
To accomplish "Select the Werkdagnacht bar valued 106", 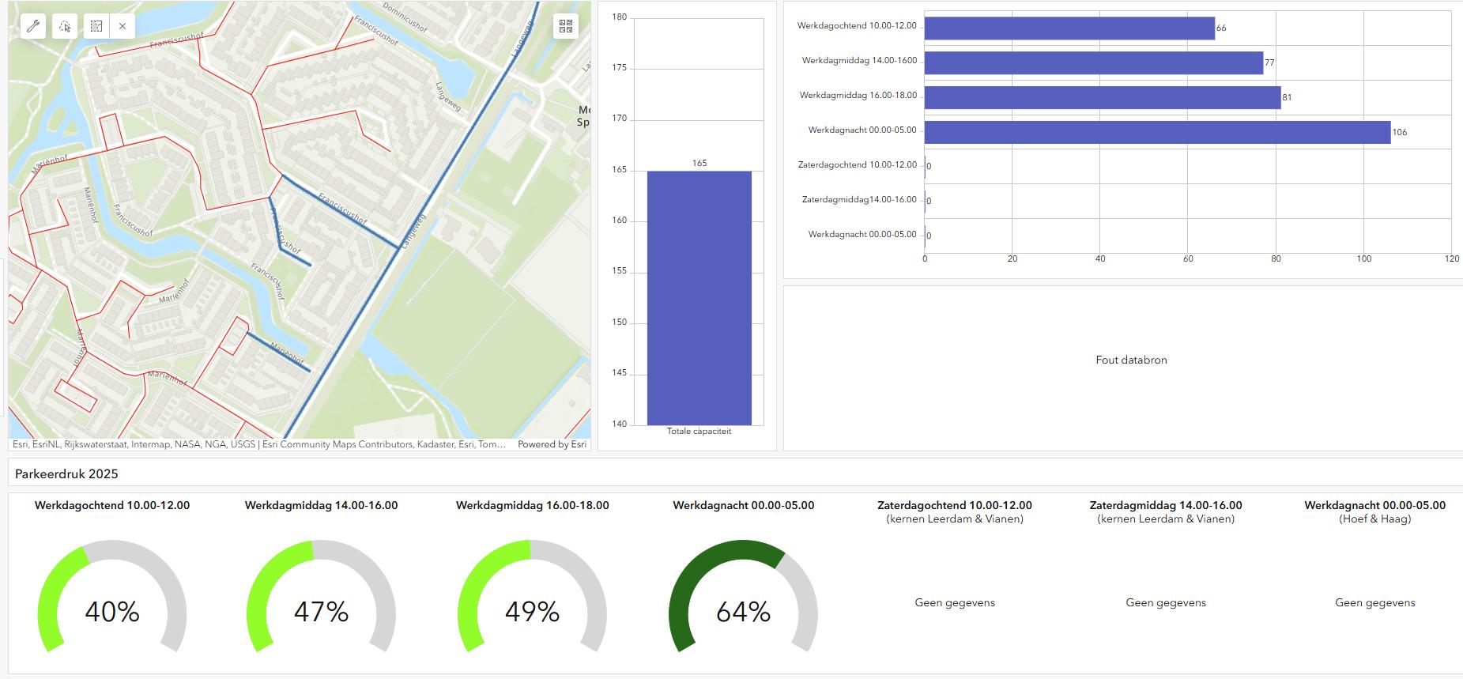I will pyautogui.click(x=1156, y=132).
